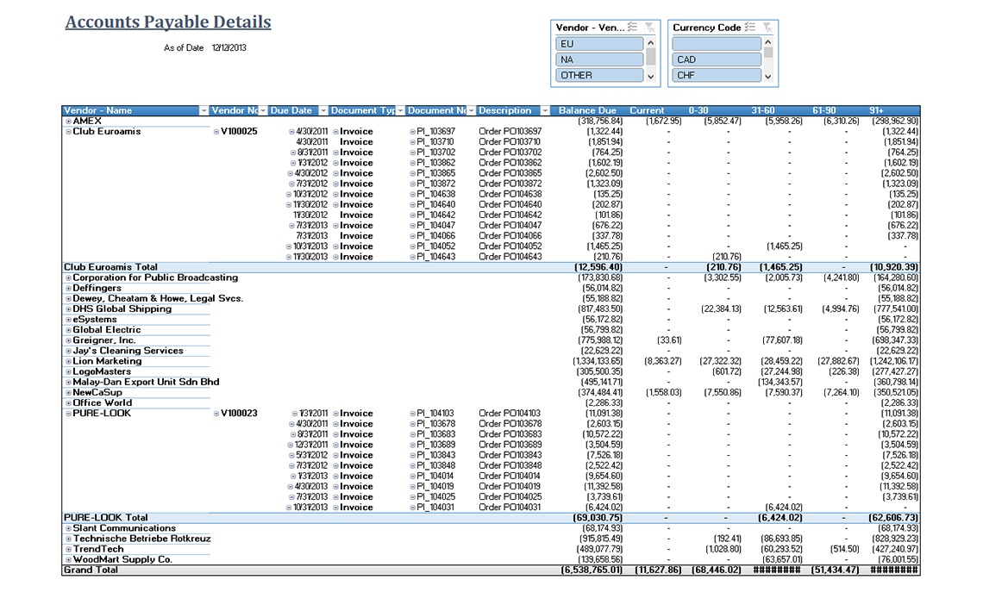The height and width of the screenshot is (592, 983).
Task: Expand the Office World vendor row
Action: coord(68,402)
